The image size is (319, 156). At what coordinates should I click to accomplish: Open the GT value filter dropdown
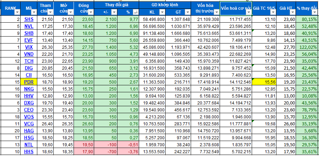[x=187, y=13]
